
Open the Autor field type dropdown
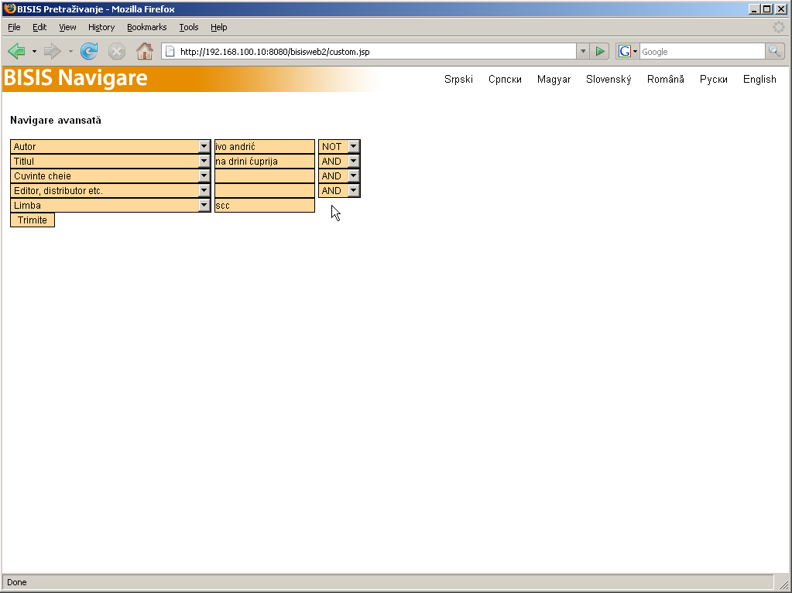click(110, 146)
